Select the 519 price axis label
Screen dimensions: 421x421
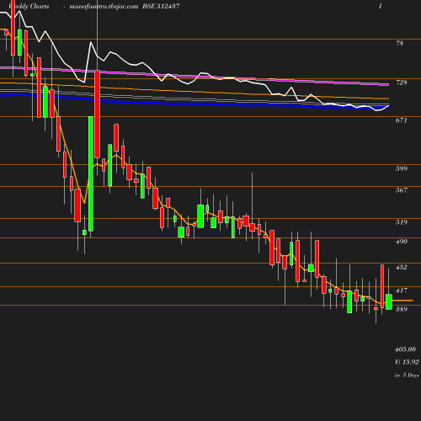(x=402, y=222)
